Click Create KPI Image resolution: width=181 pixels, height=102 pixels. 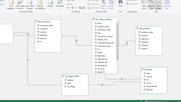pos(132,4)
